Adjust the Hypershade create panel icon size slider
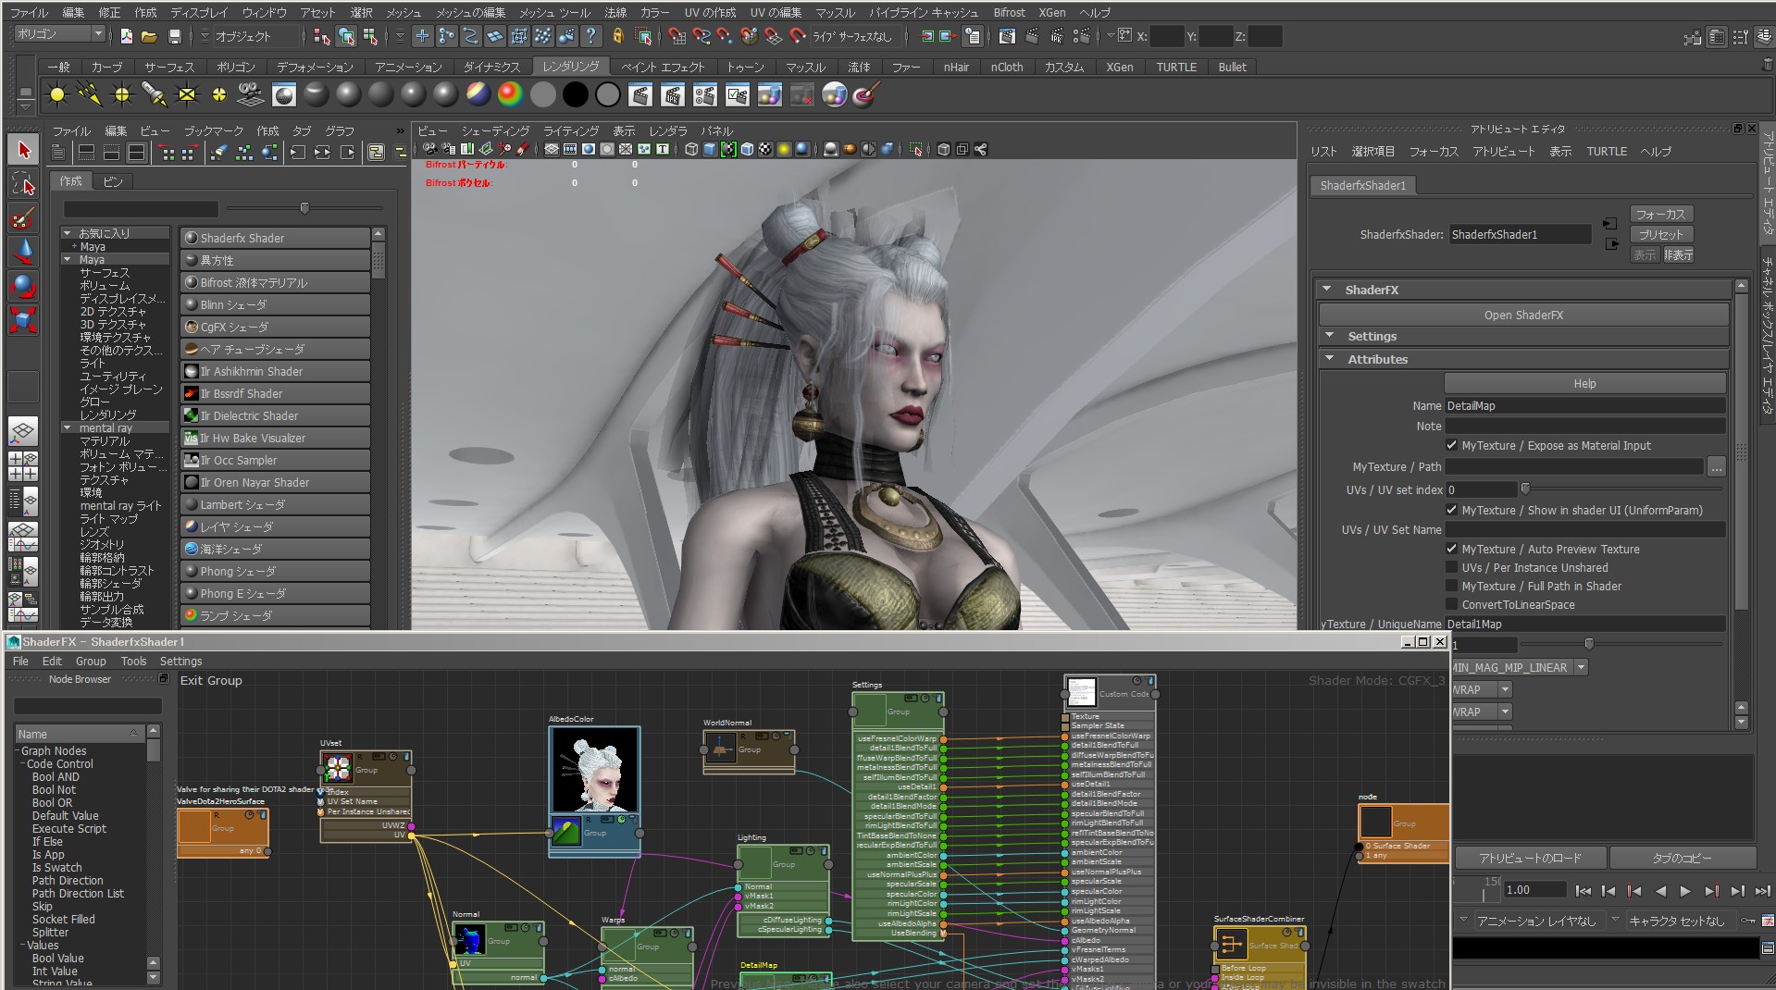The height and width of the screenshot is (990, 1776). (x=304, y=209)
